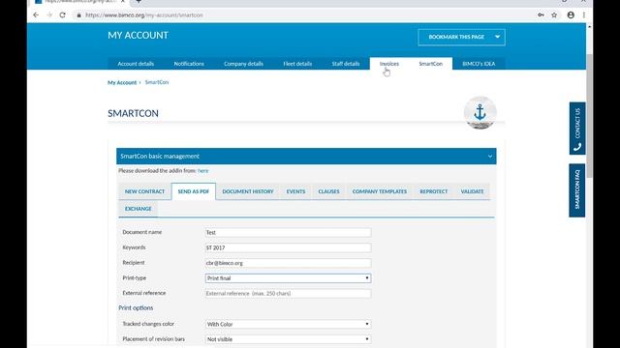Switch to the Company details tab
Viewport: 620px width, 348px height.
(x=243, y=64)
